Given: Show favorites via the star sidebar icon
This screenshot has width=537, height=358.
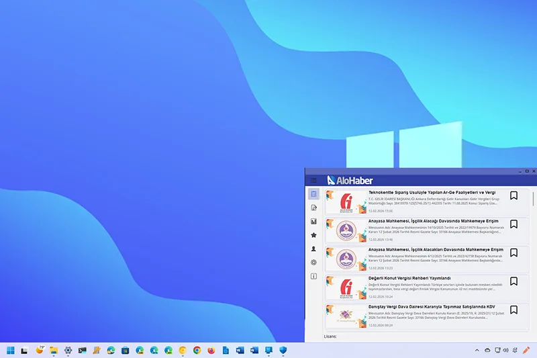Looking at the screenshot, I should click(x=313, y=235).
